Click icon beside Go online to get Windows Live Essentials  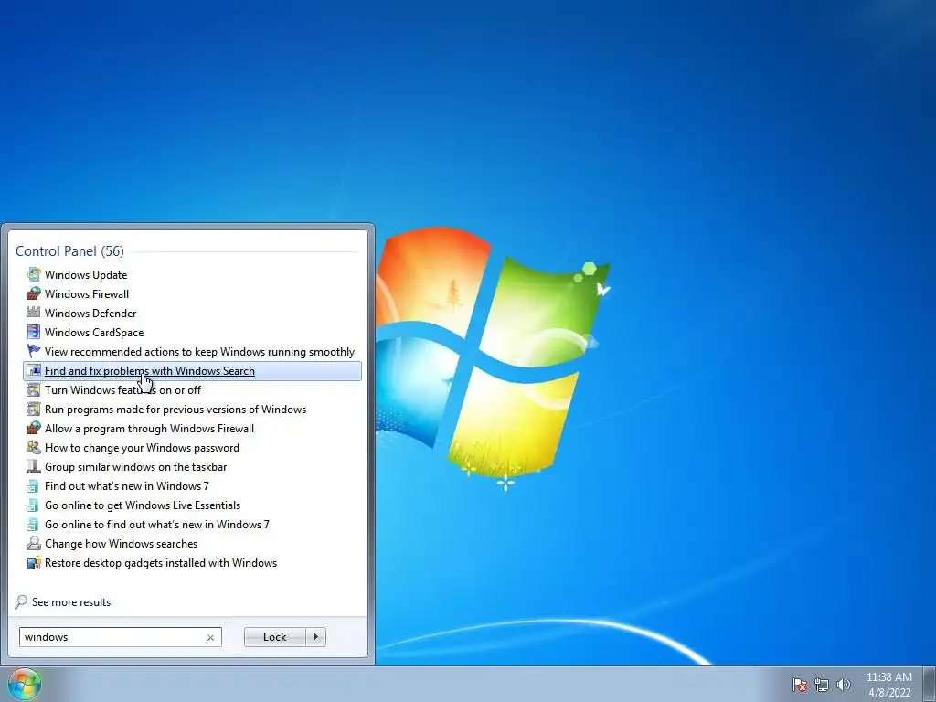pyautogui.click(x=34, y=505)
